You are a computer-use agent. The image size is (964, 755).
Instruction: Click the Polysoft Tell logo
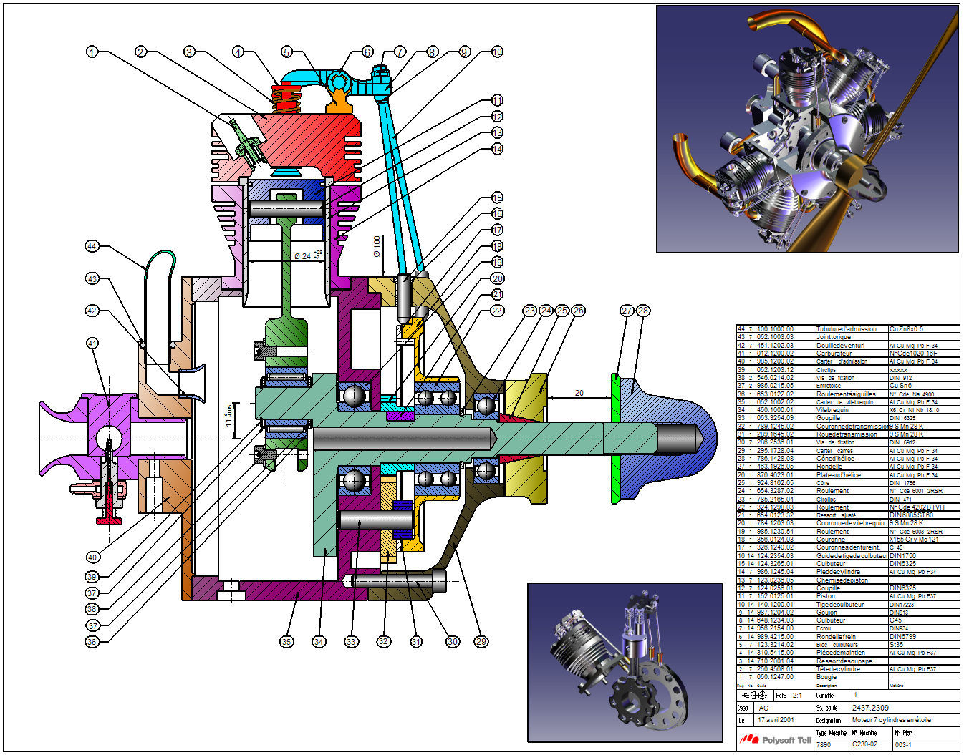point(776,739)
